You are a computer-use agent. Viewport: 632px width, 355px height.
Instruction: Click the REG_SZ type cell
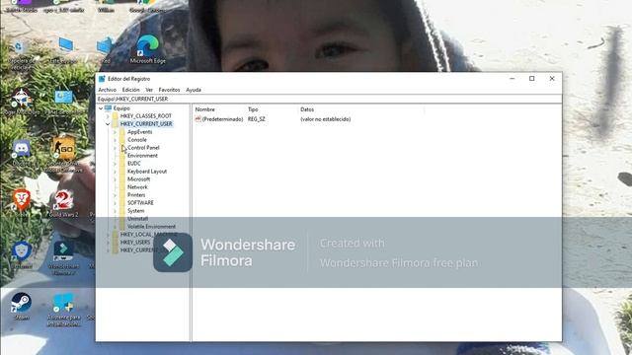tap(257, 119)
